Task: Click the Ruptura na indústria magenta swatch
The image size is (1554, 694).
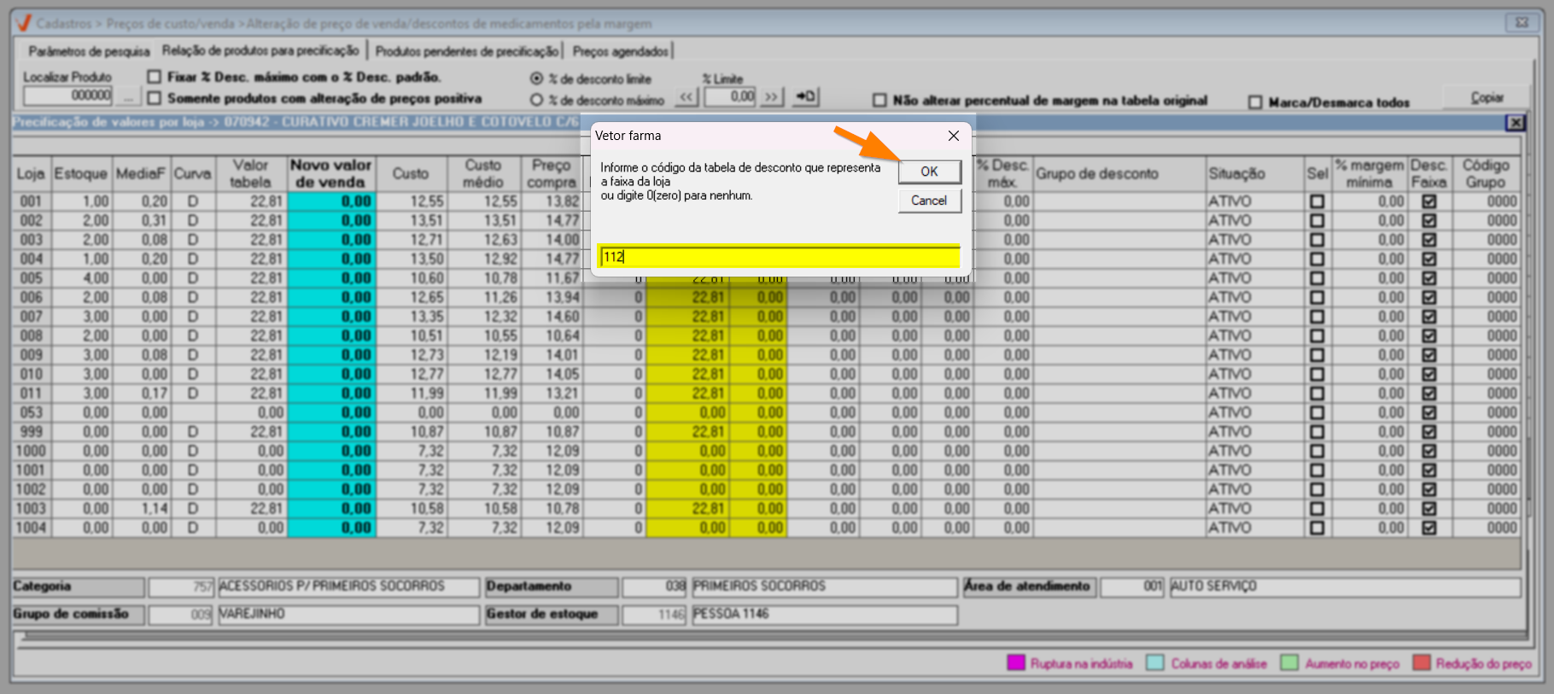Action: click(x=1015, y=663)
